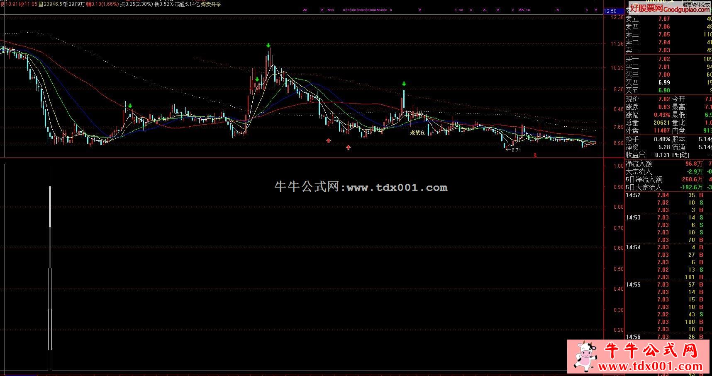This screenshot has width=712, height=376.
Task: Click the 振0.25(2.30%) amplitude header value
Action: coord(136,4)
